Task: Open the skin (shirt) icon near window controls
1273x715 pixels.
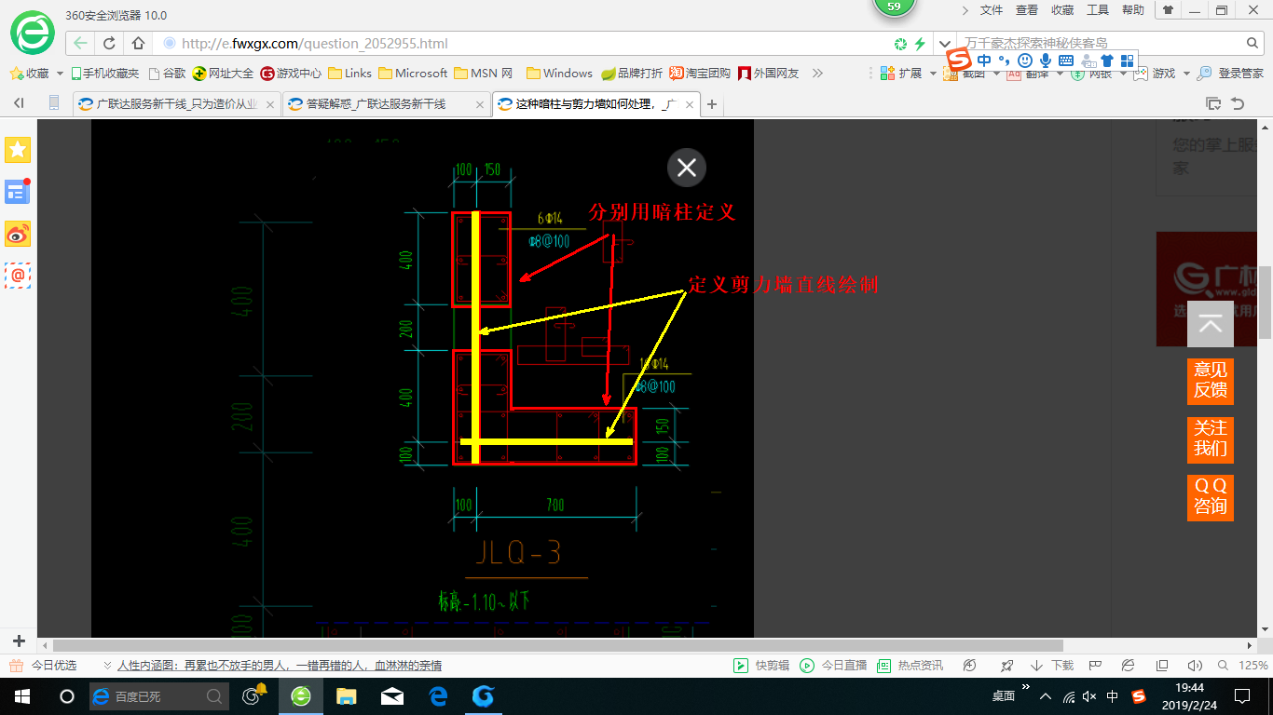Action: pyautogui.click(x=1168, y=10)
